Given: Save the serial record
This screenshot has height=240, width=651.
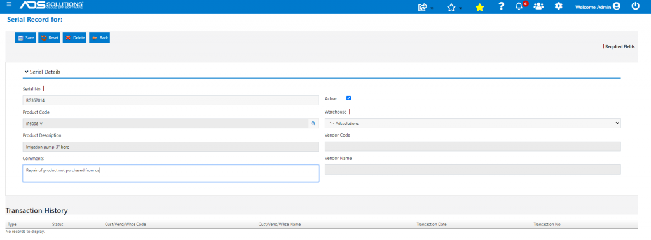Looking at the screenshot, I should click(25, 37).
